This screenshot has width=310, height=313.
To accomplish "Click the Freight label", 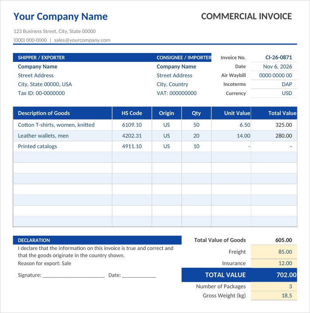I will [x=237, y=252].
